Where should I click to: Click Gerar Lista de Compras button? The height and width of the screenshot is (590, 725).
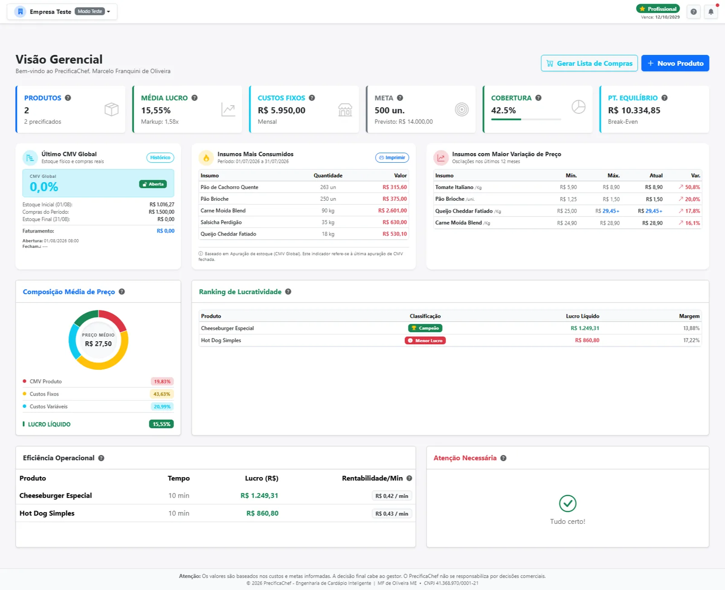[x=589, y=63]
